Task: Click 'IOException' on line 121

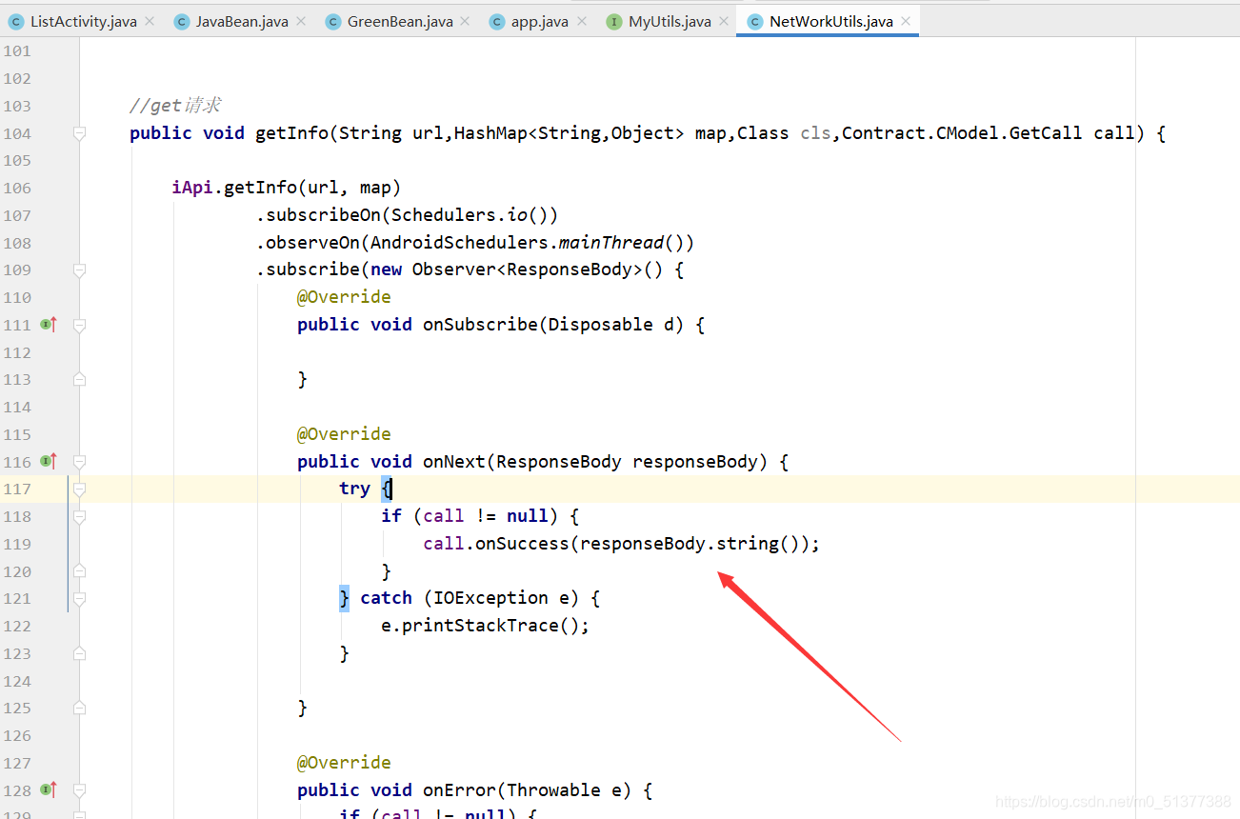Action: pos(490,598)
